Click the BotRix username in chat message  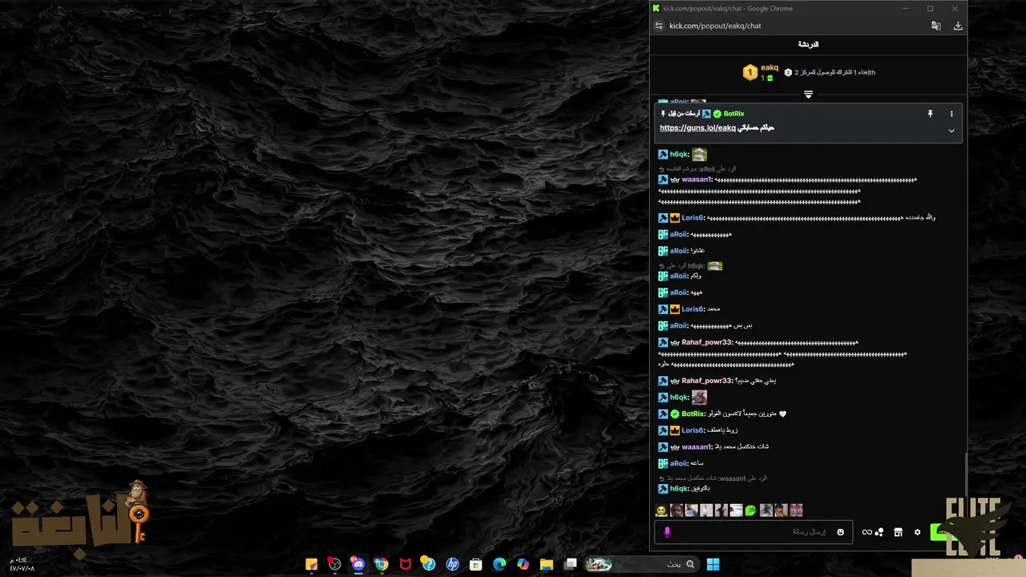tap(693, 414)
